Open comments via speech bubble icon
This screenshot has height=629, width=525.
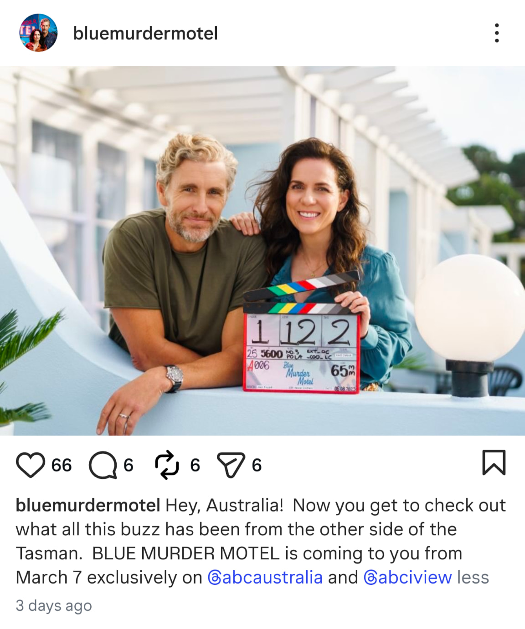(103, 465)
